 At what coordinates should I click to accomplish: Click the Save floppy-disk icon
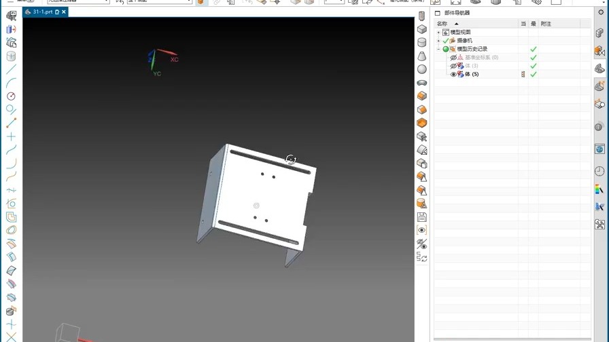pyautogui.click(x=422, y=217)
